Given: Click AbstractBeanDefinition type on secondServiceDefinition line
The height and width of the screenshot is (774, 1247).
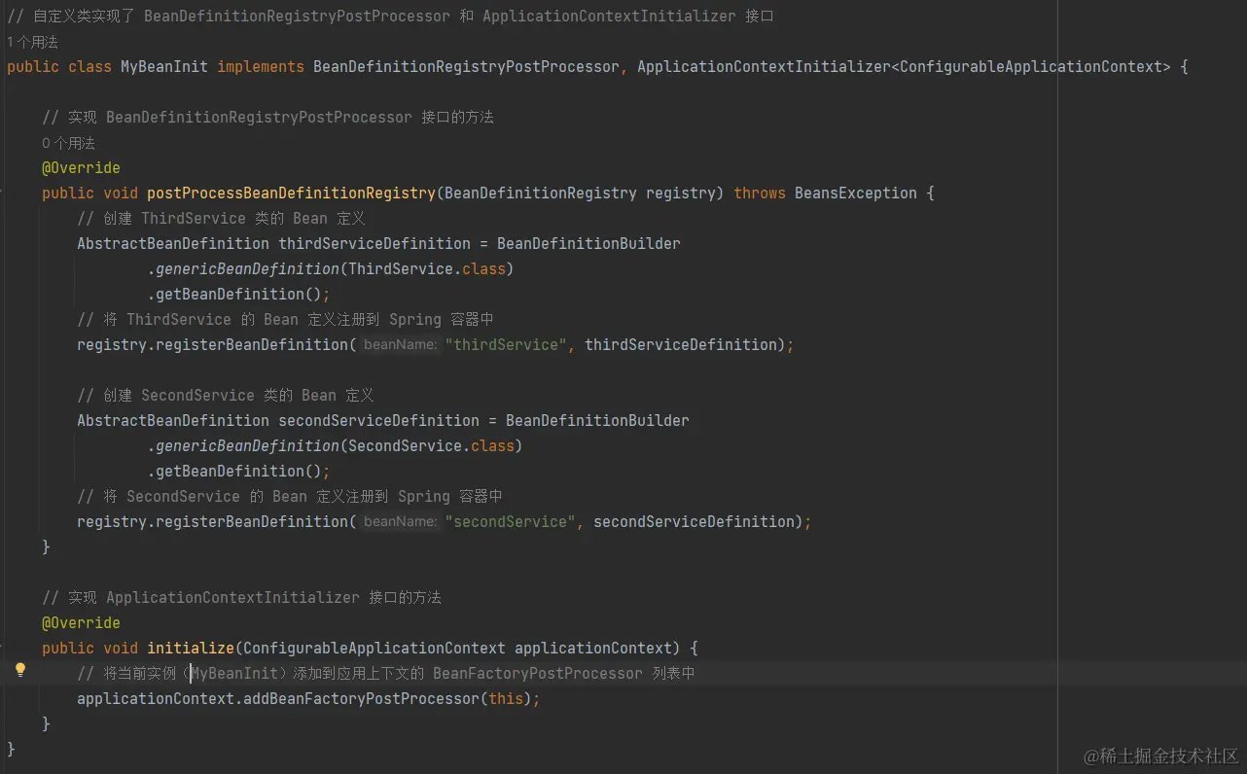Looking at the screenshot, I should pyautogui.click(x=173, y=421).
